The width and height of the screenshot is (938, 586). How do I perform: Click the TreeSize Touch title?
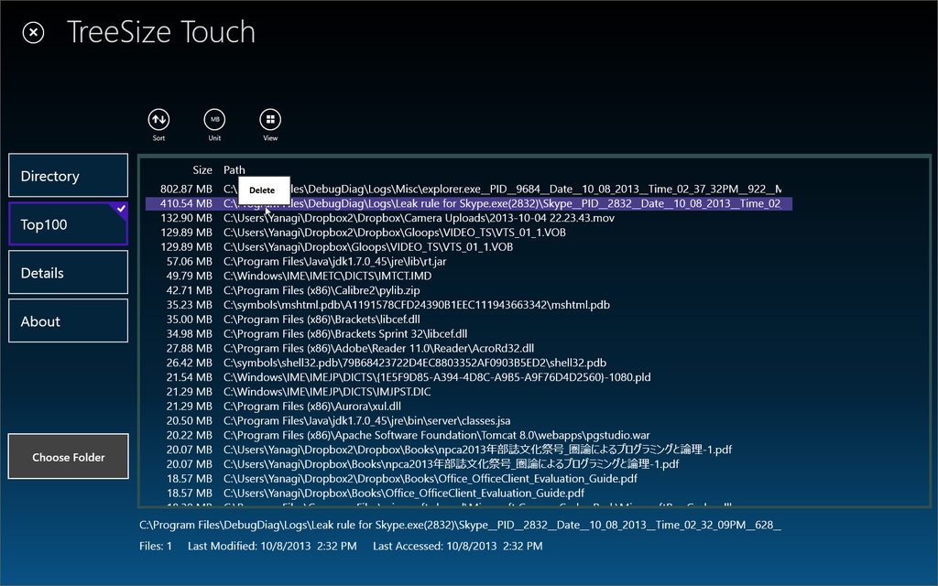click(161, 32)
